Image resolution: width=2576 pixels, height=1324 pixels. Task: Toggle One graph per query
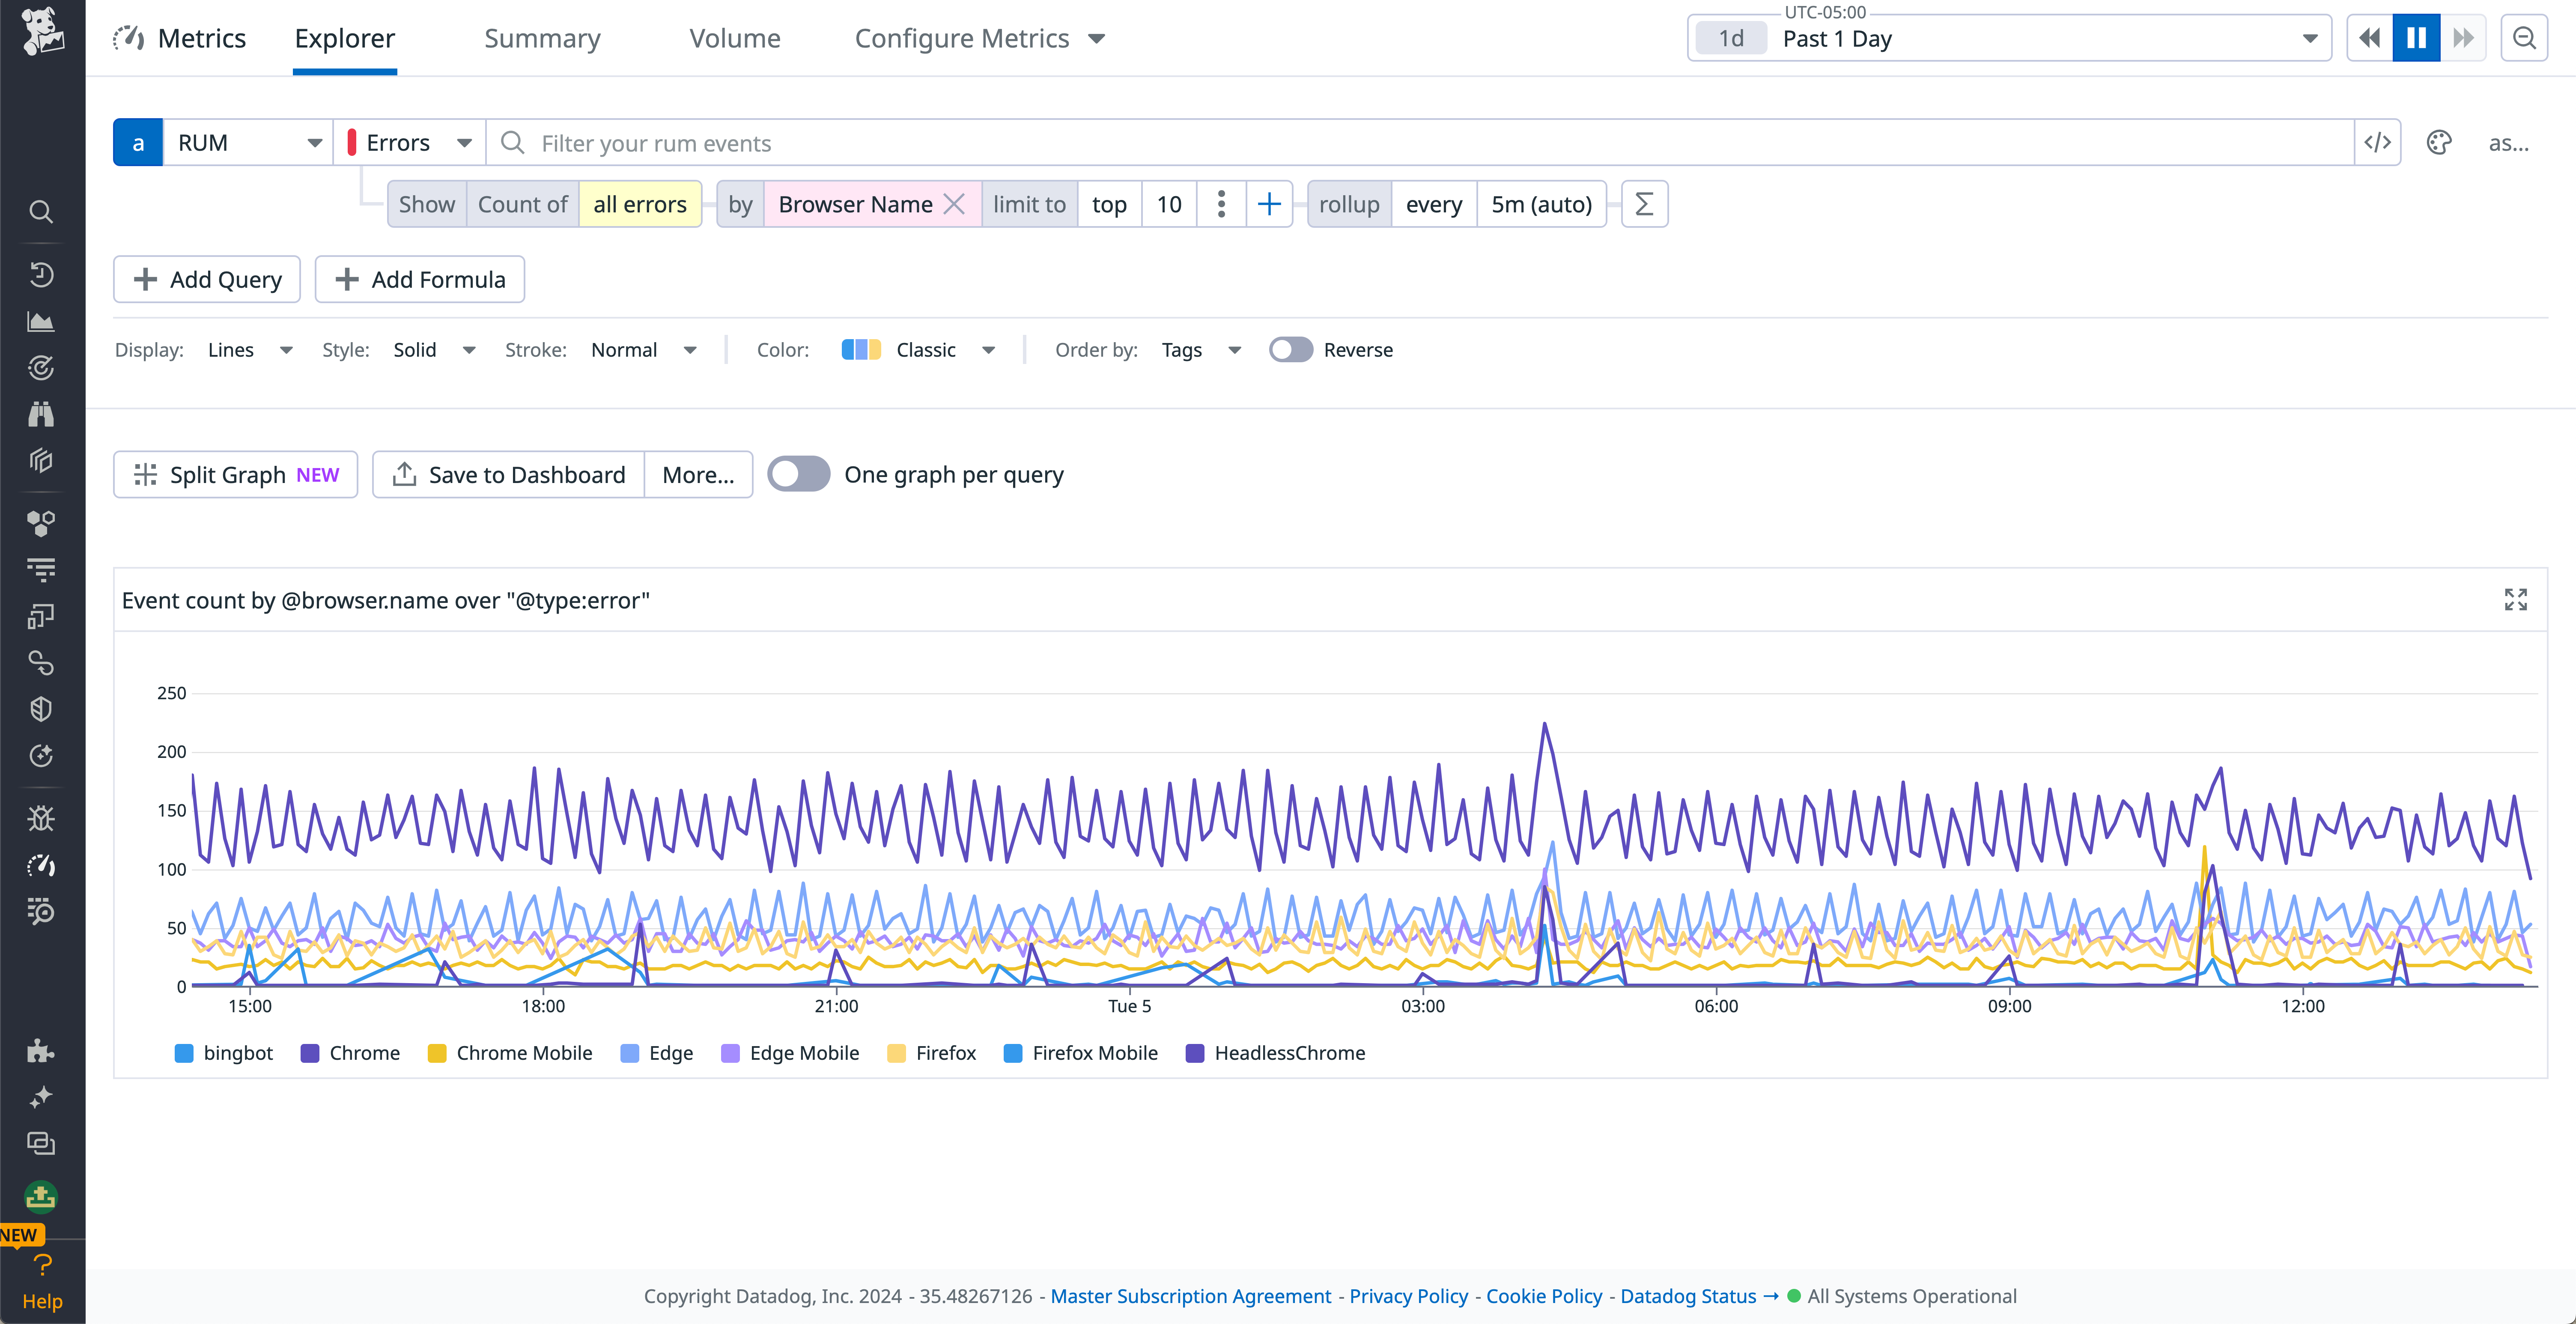coord(798,474)
